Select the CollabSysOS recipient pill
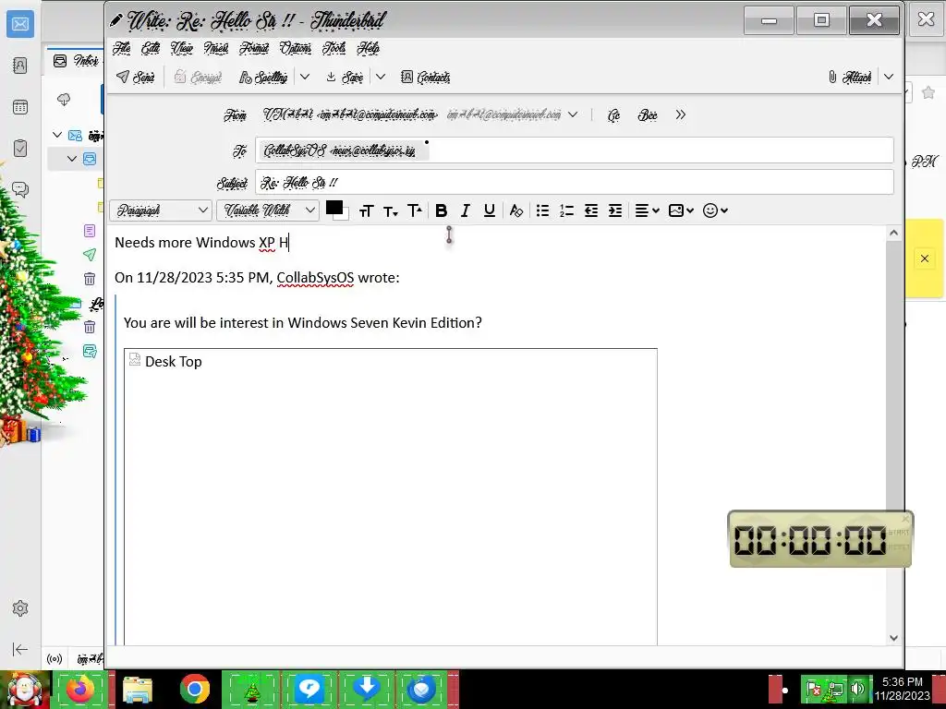946x709 pixels. 343,150
